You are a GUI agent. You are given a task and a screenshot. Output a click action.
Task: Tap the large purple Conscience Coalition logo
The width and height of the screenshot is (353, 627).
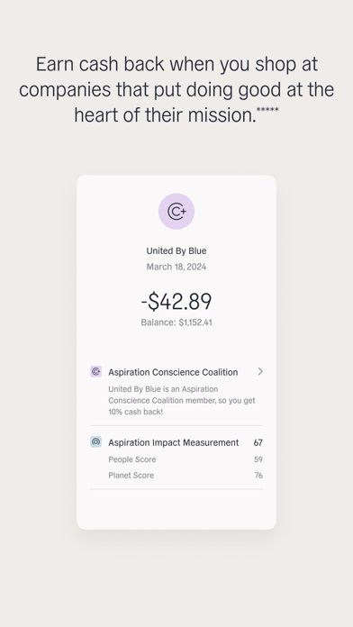pos(176,211)
